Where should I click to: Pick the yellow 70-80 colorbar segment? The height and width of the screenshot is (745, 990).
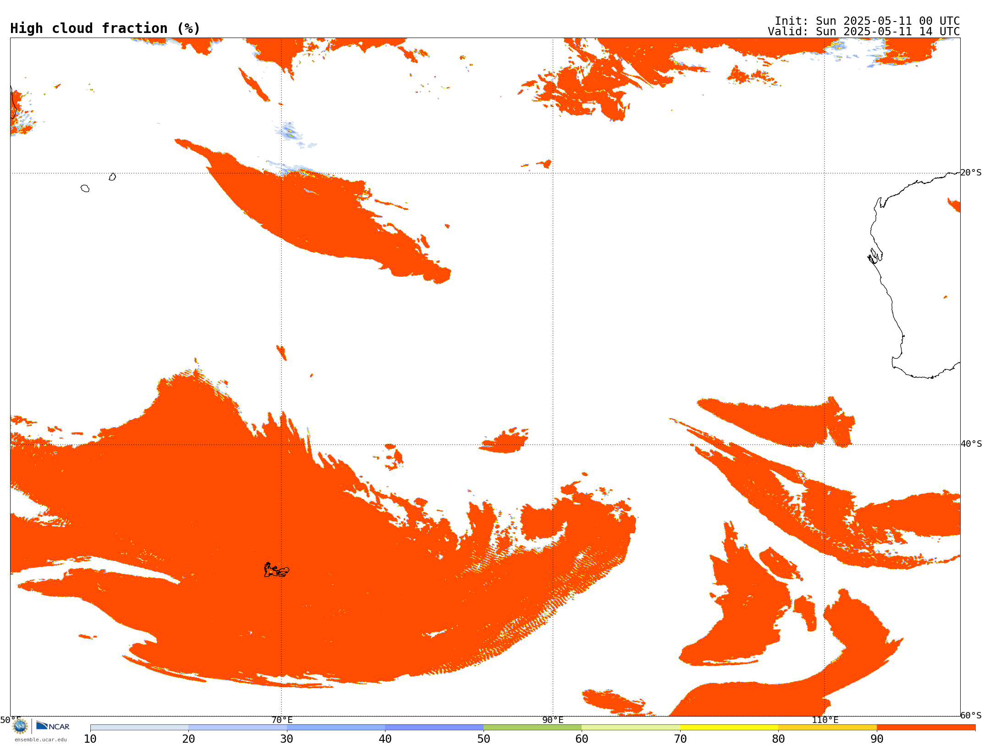(729, 727)
